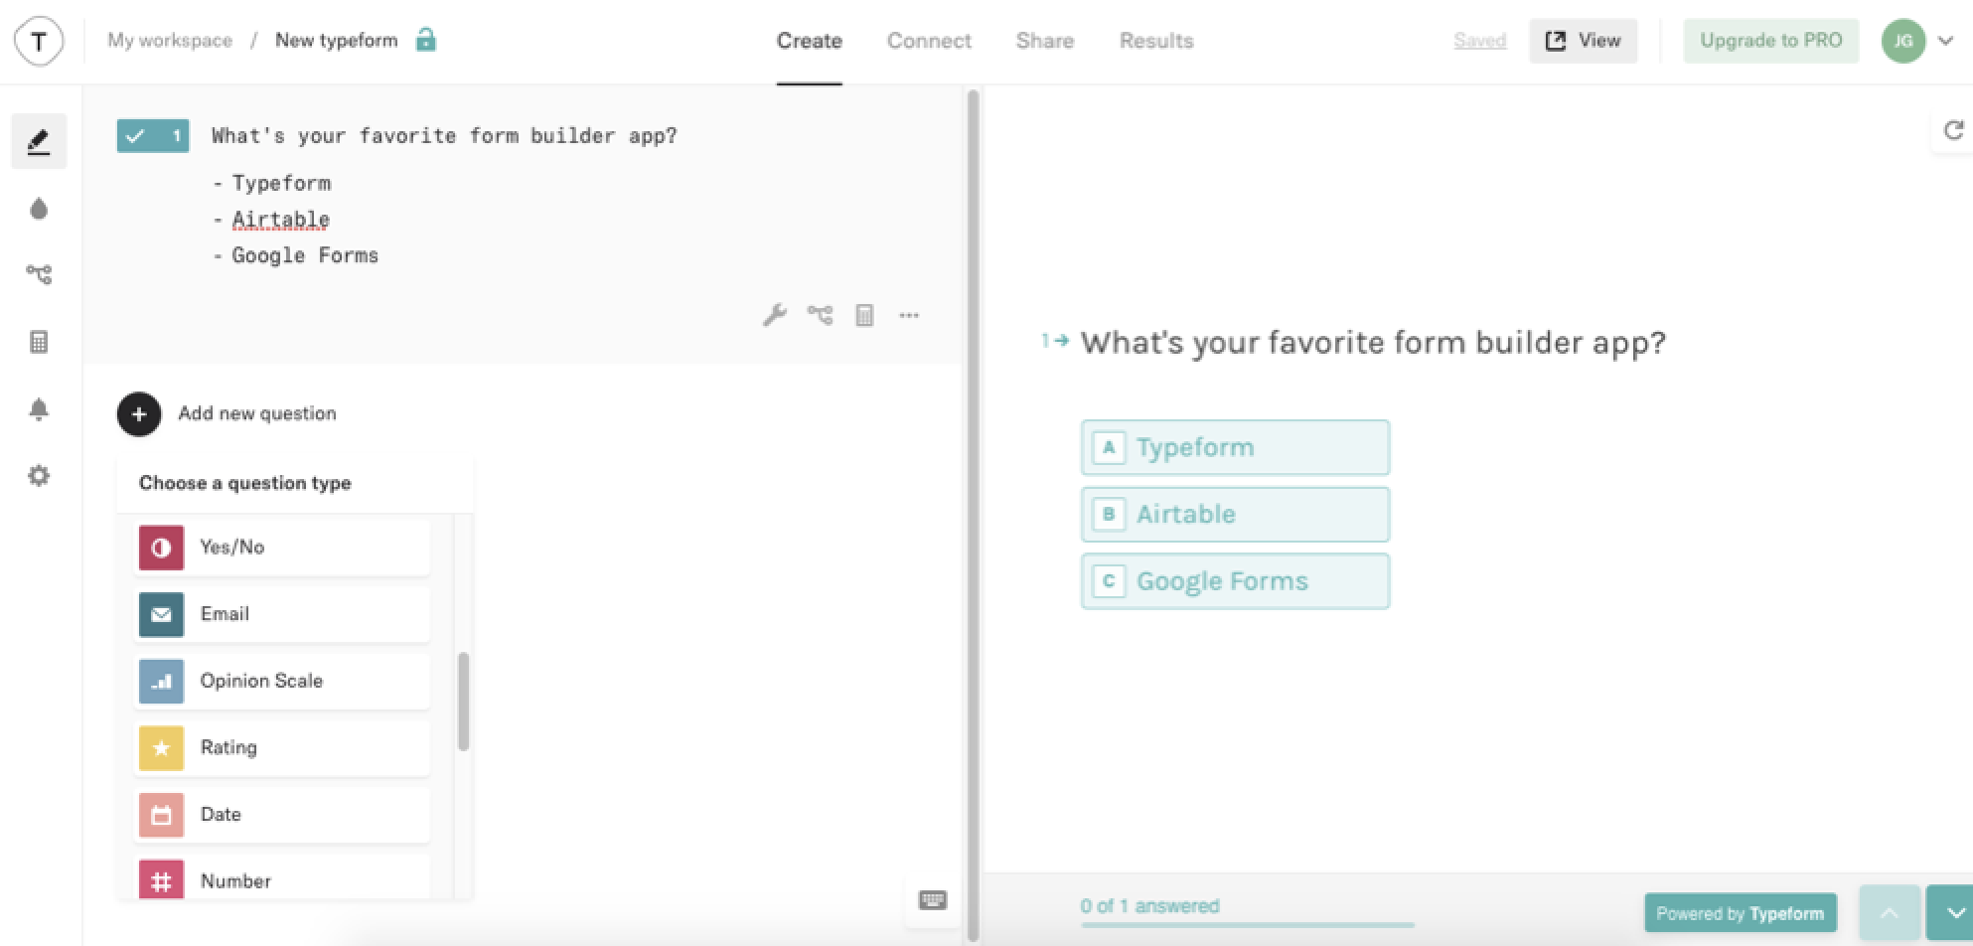Open the keyboard shortcuts icon
This screenshot has width=1973, height=946.
pos(932,900)
